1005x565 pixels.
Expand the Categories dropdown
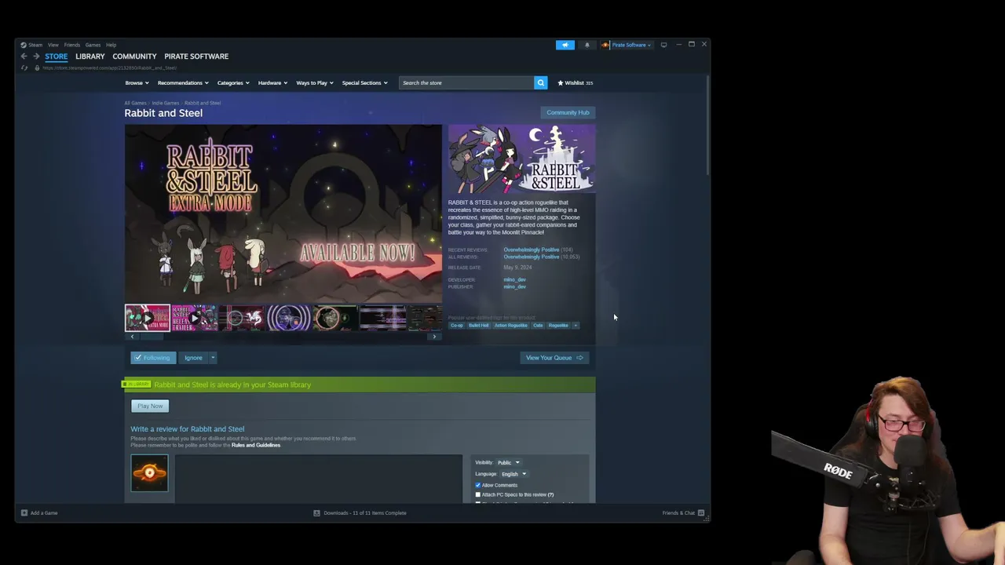point(232,82)
